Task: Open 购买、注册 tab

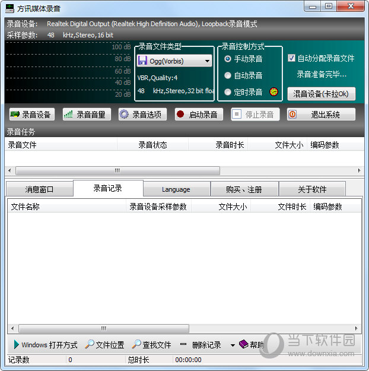Action: [x=244, y=189]
